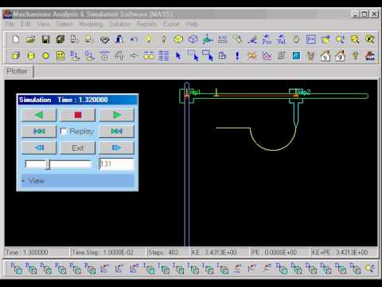Click the Vel velocity icon
Image resolution: width=382 pixels, height=287 pixels.
281,40
